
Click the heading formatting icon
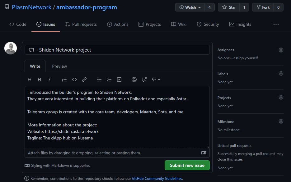pyautogui.click(x=30, y=80)
